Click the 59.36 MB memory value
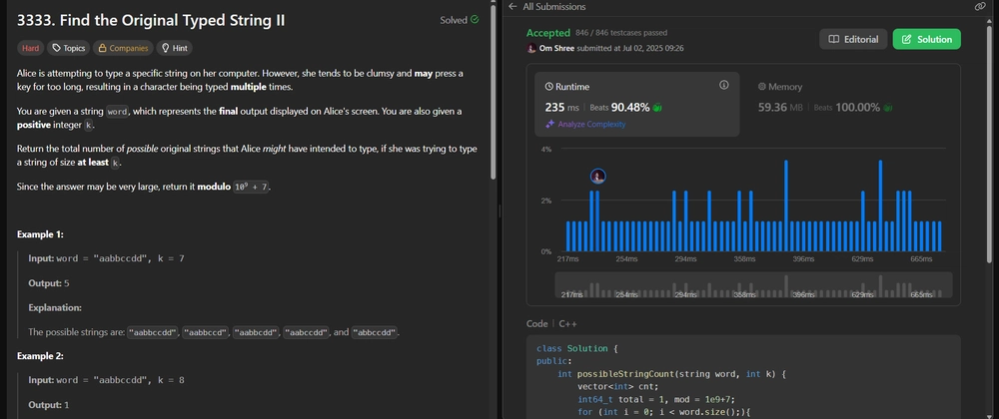Viewport: 999px width, 419px height. [780, 108]
